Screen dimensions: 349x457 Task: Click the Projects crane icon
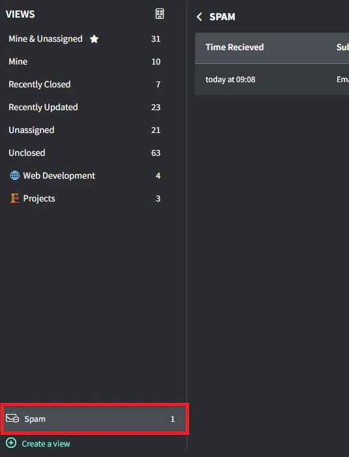pos(15,198)
